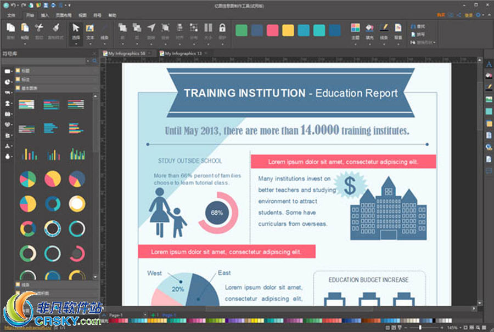This screenshot has width=494, height=332.
Task: Switch to My Infographics 58 document tab
Action: (127, 54)
